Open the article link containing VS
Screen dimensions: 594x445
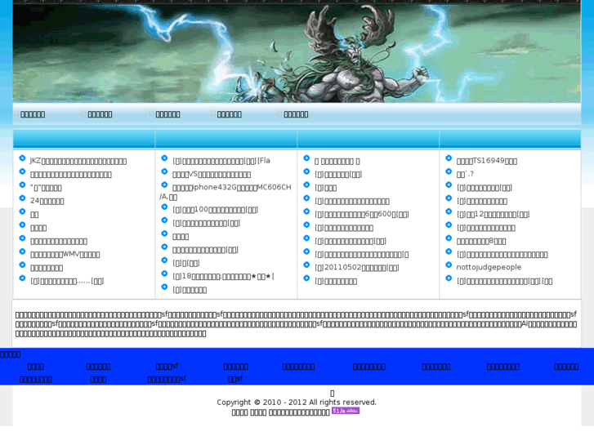click(x=212, y=175)
